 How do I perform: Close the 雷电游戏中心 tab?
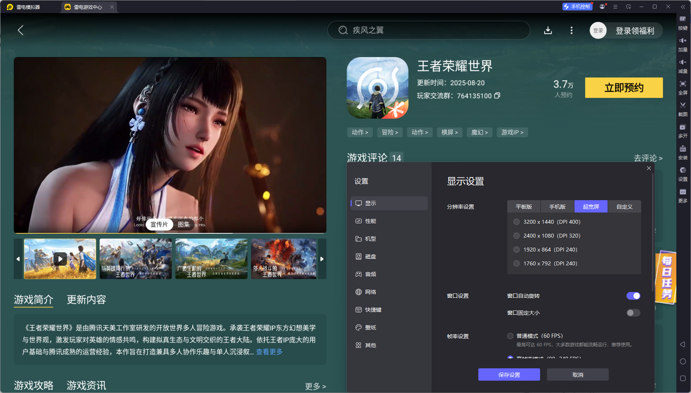coord(112,7)
